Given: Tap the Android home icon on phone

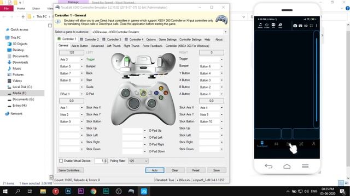Looking at the screenshot, I should point(287,166).
